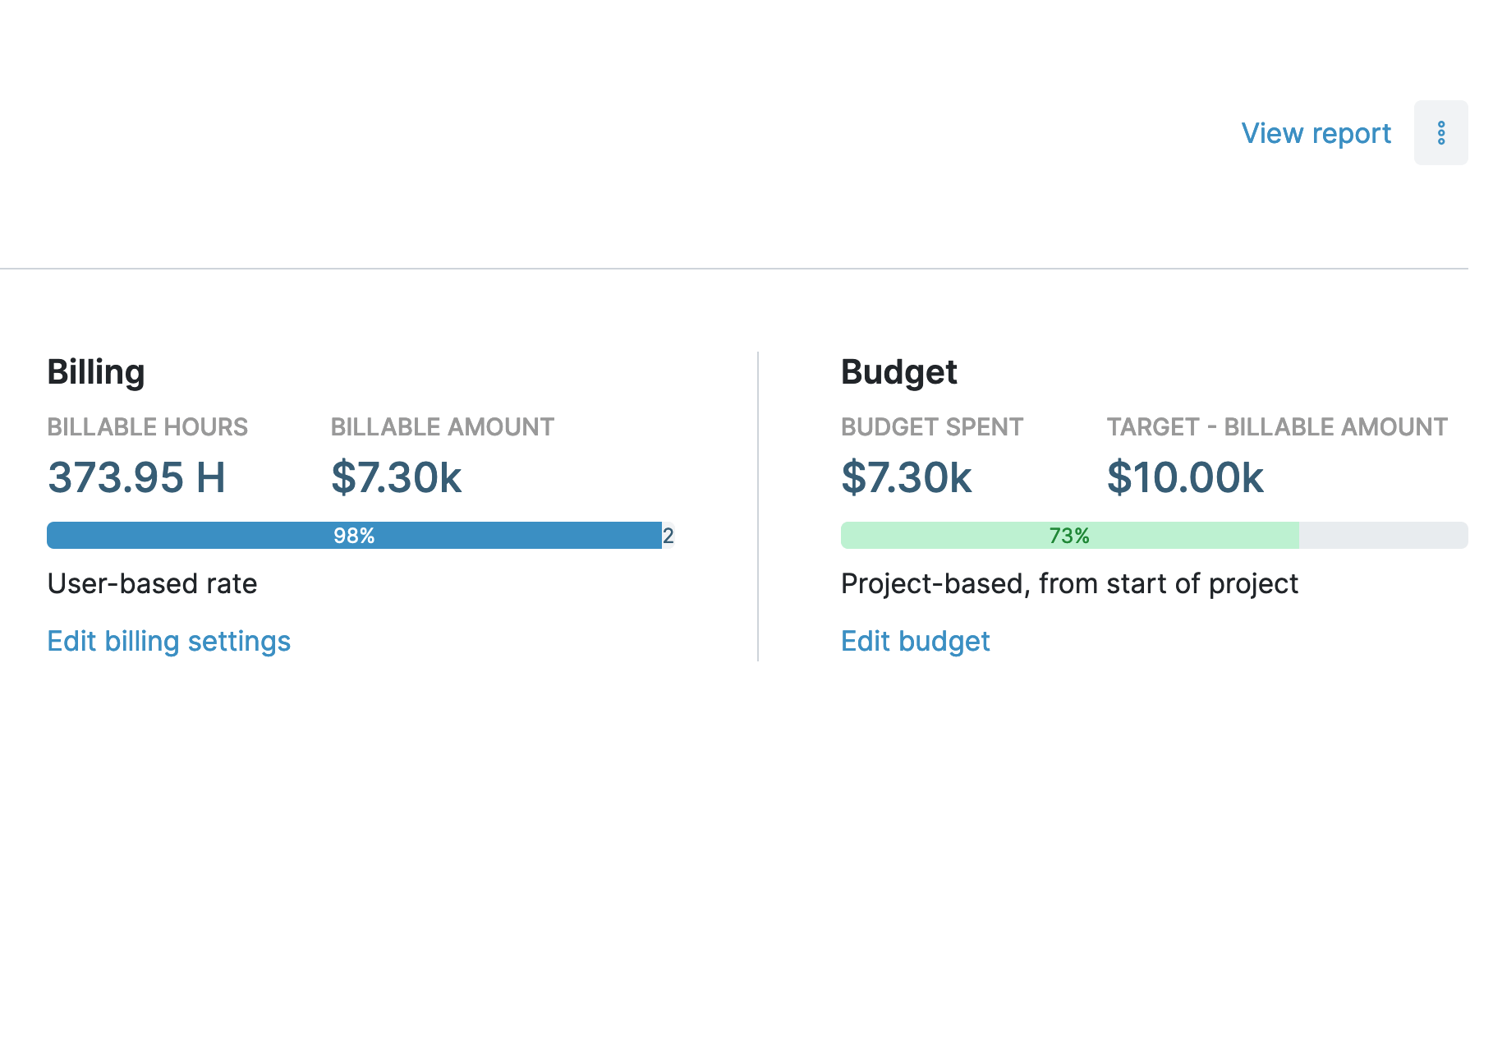The image size is (1493, 1050).
Task: Click the BUDGET SPENT column label
Action: (x=932, y=426)
